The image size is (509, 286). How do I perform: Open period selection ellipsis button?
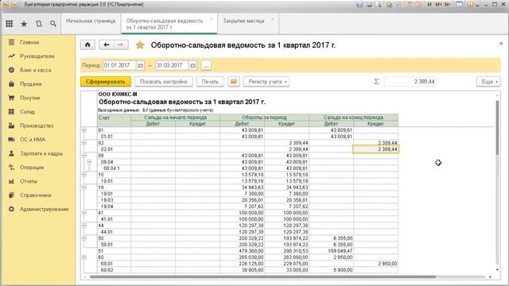pos(206,65)
